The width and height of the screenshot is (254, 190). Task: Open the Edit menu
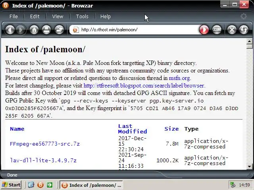tap(35, 17)
